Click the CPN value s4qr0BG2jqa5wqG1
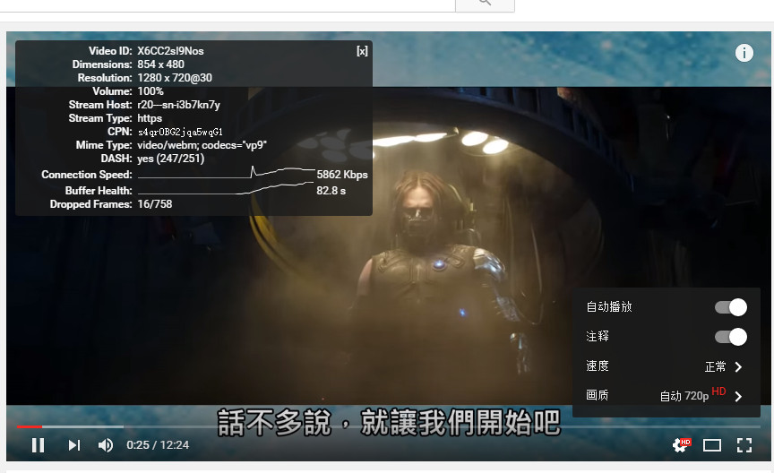Screen dimensions: 774x473 (180, 132)
